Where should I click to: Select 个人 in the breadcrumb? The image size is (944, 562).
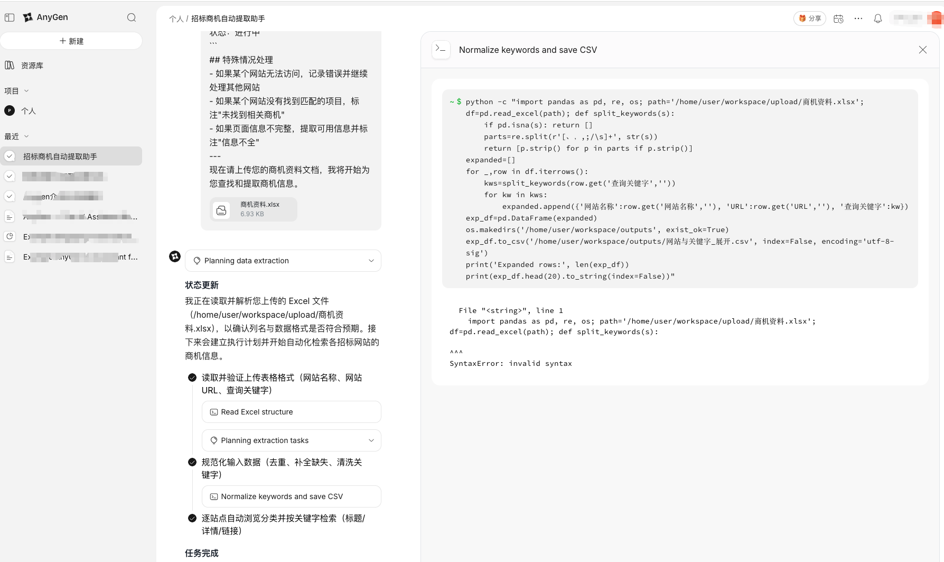176,18
